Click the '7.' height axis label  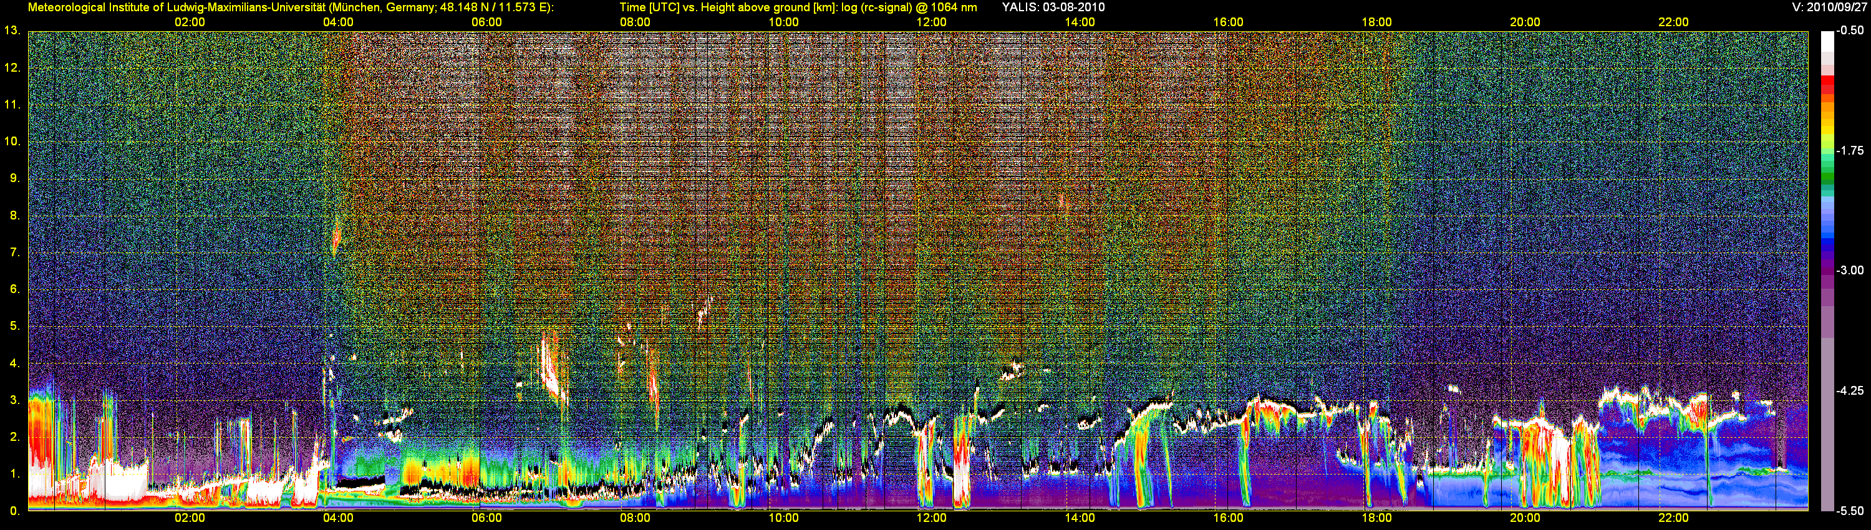(x=14, y=253)
